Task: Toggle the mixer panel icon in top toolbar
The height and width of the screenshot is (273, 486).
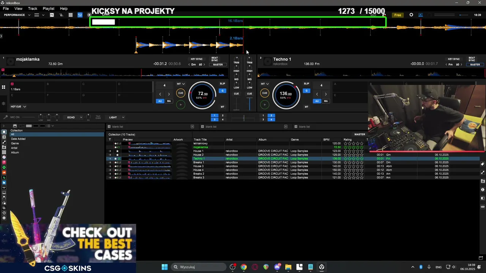Action: click(x=80, y=15)
